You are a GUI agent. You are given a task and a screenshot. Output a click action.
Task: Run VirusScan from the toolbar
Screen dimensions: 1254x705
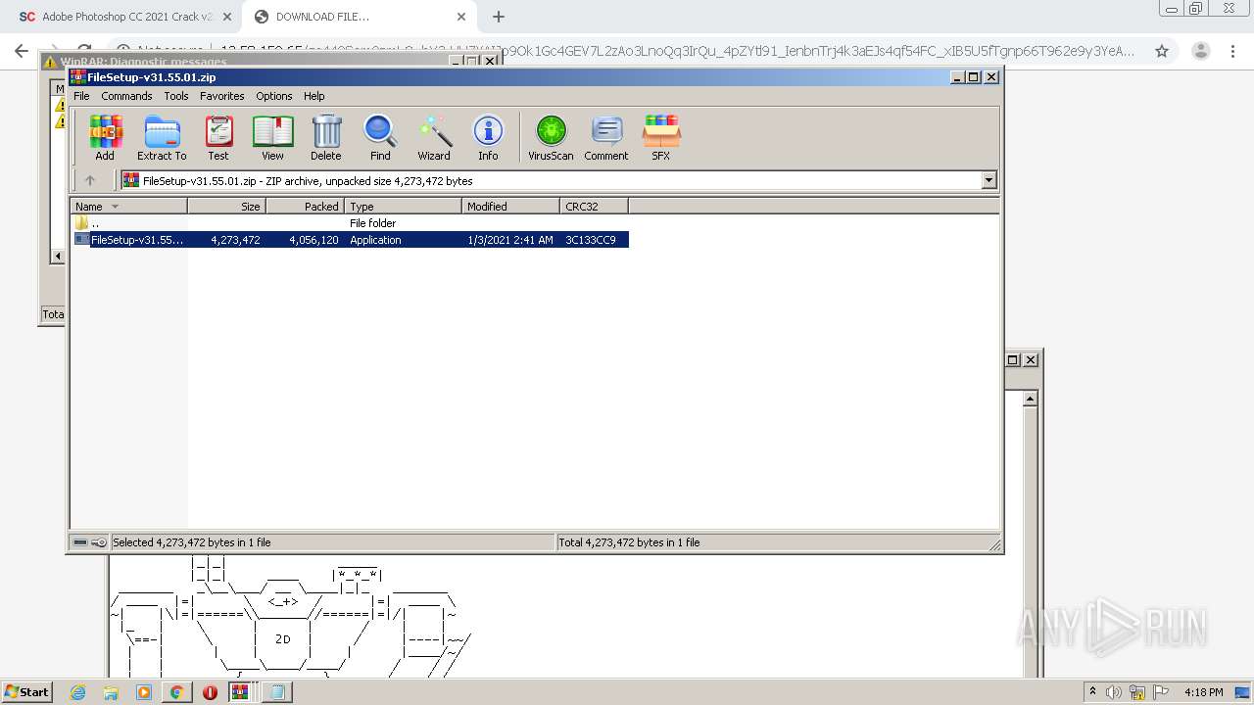[551, 137]
